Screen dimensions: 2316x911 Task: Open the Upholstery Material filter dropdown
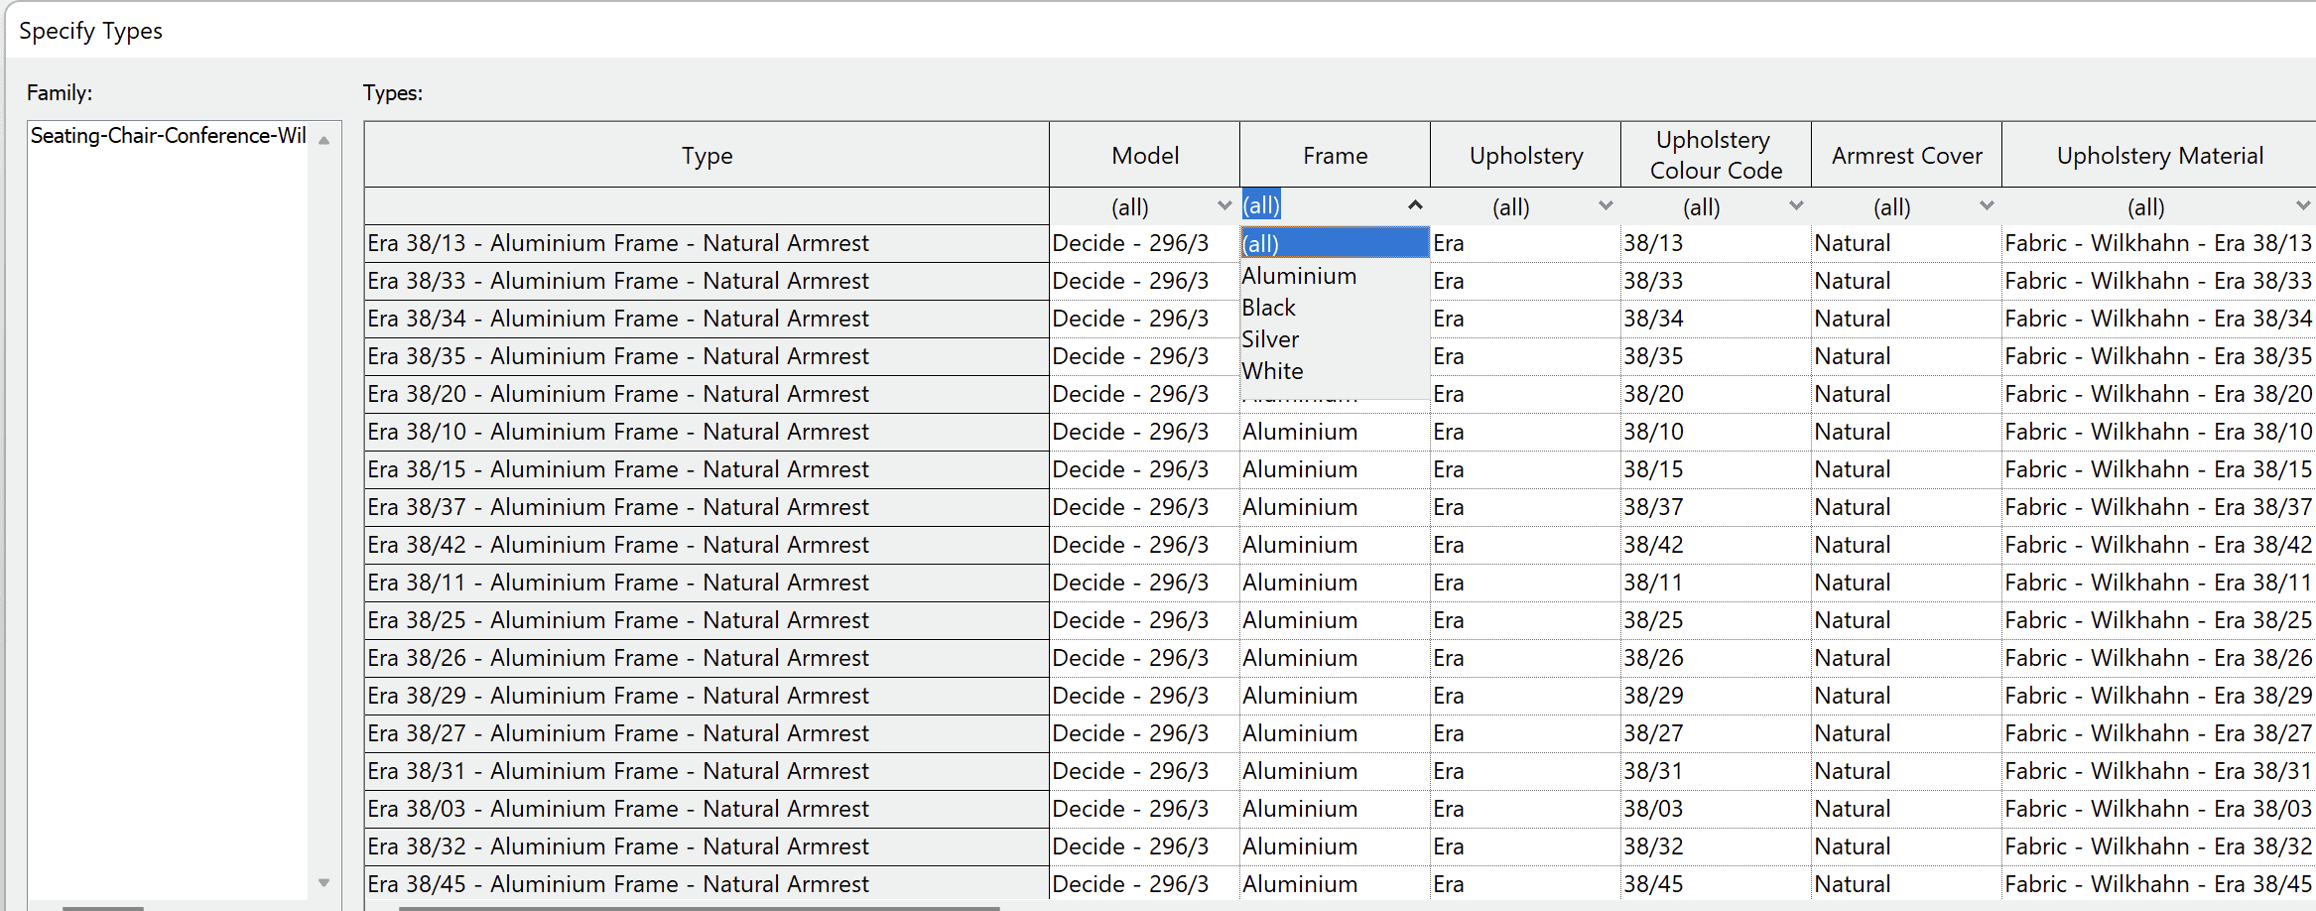[x=2303, y=205]
